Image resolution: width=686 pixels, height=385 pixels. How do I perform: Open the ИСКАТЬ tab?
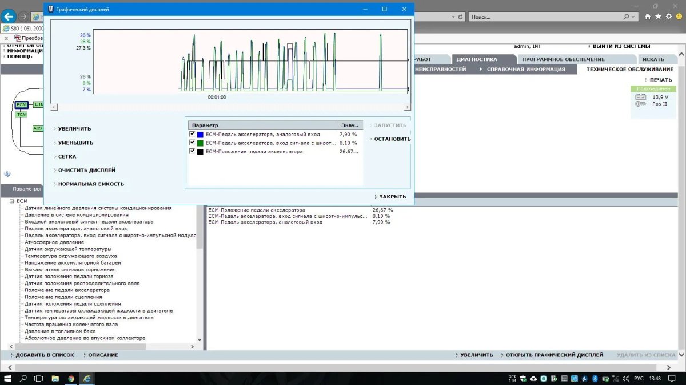coord(653,59)
